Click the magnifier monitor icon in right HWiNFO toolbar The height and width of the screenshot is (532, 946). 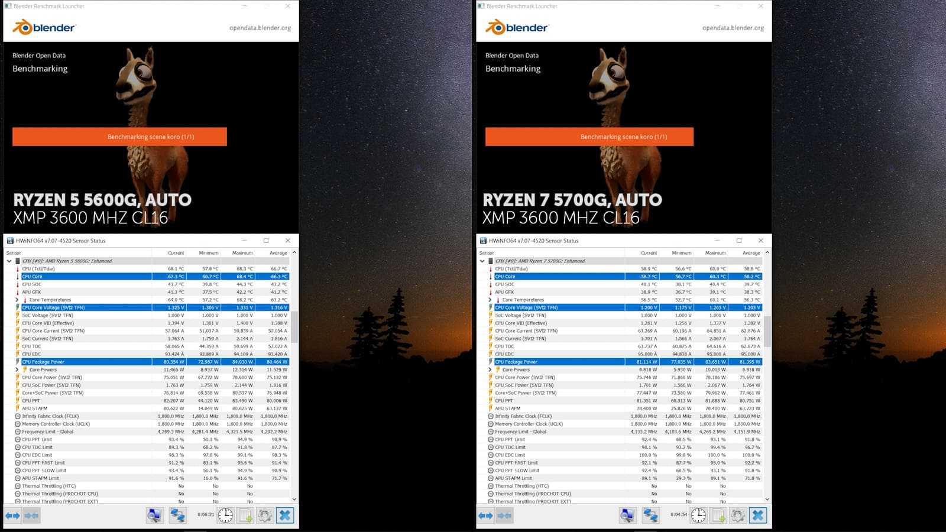click(627, 515)
